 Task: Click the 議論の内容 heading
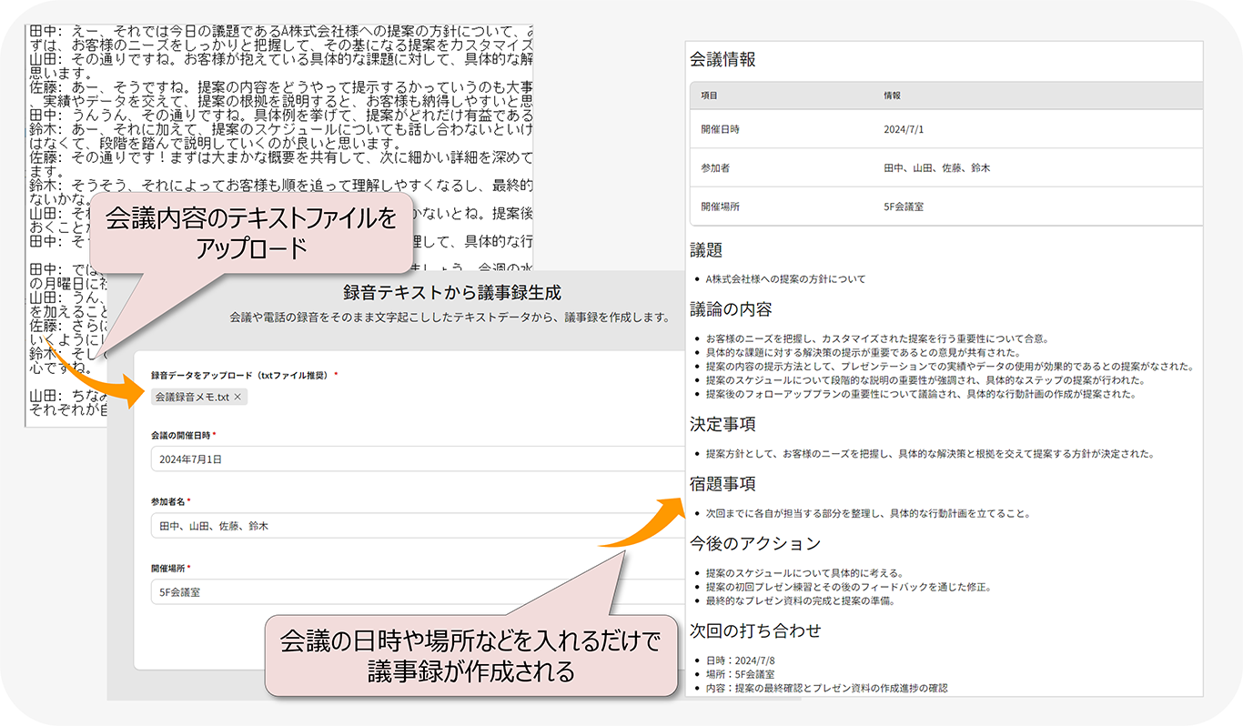pos(731,308)
